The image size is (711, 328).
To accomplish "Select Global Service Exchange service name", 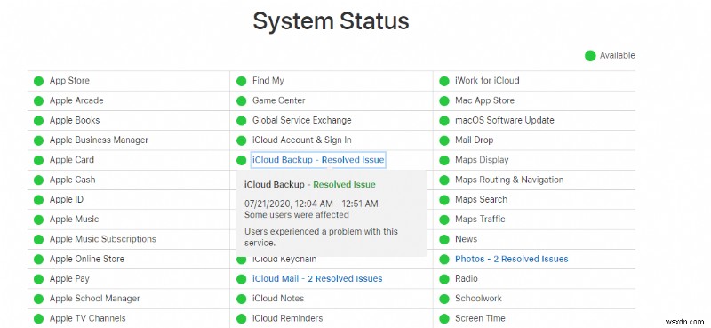I will coord(301,120).
